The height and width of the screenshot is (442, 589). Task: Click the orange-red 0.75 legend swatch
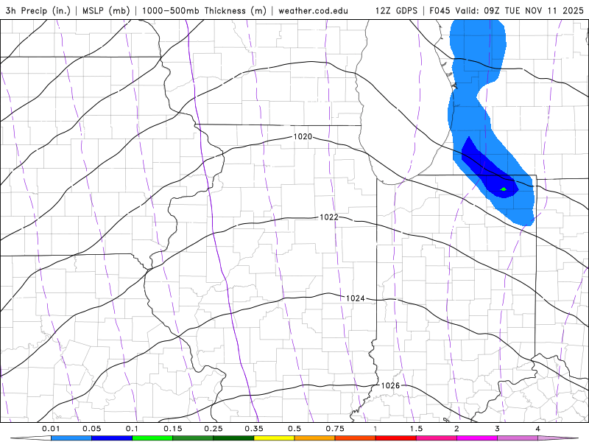point(356,438)
